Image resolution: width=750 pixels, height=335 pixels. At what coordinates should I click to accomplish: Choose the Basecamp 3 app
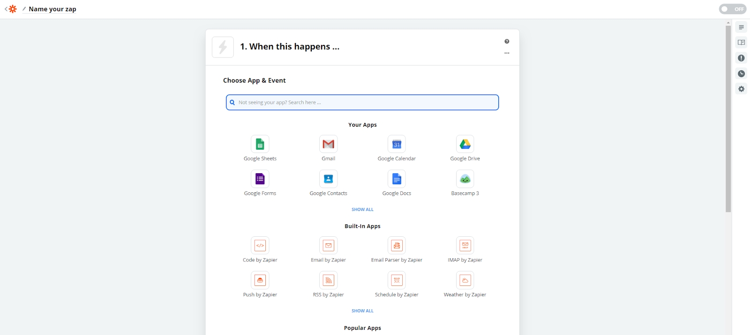[465, 179]
